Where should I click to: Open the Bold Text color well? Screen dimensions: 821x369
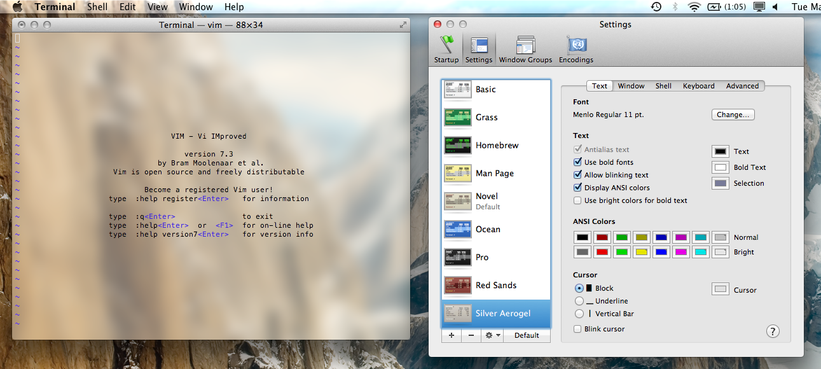(720, 167)
